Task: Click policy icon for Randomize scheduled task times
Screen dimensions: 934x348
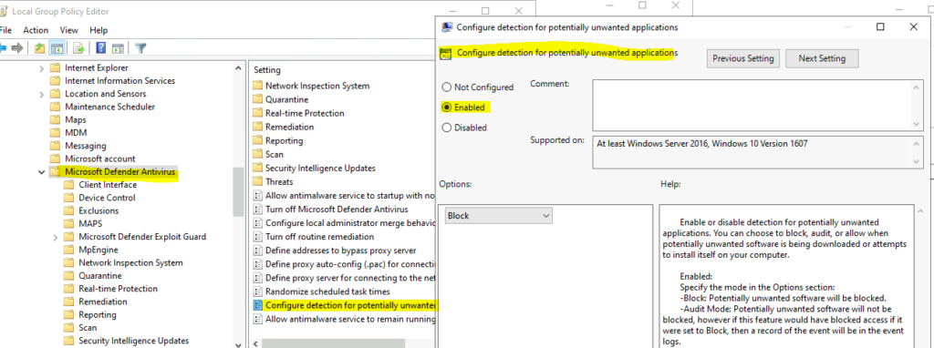Action: (x=257, y=292)
